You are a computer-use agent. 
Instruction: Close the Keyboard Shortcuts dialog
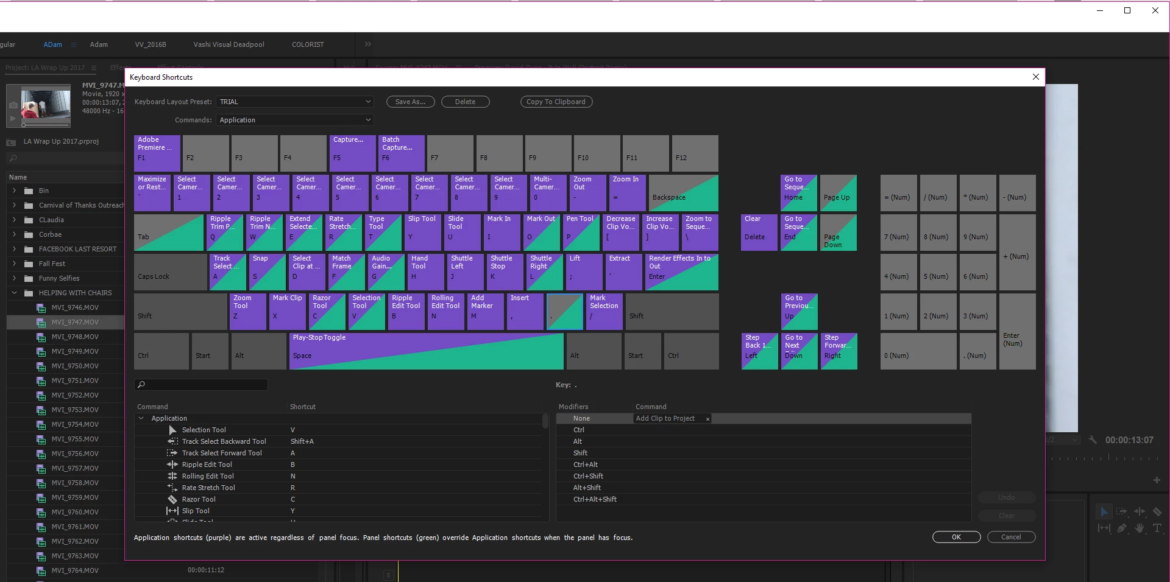click(1035, 77)
